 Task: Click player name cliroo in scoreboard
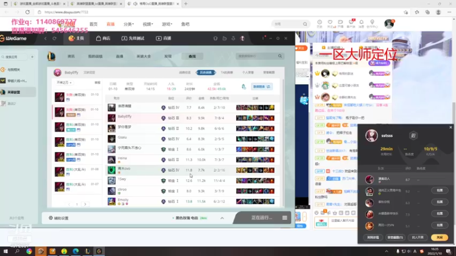(122, 189)
